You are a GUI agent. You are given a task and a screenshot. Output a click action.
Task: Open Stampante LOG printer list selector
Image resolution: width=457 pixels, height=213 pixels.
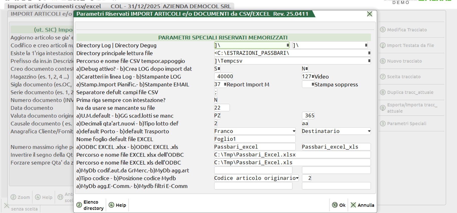click(313, 76)
